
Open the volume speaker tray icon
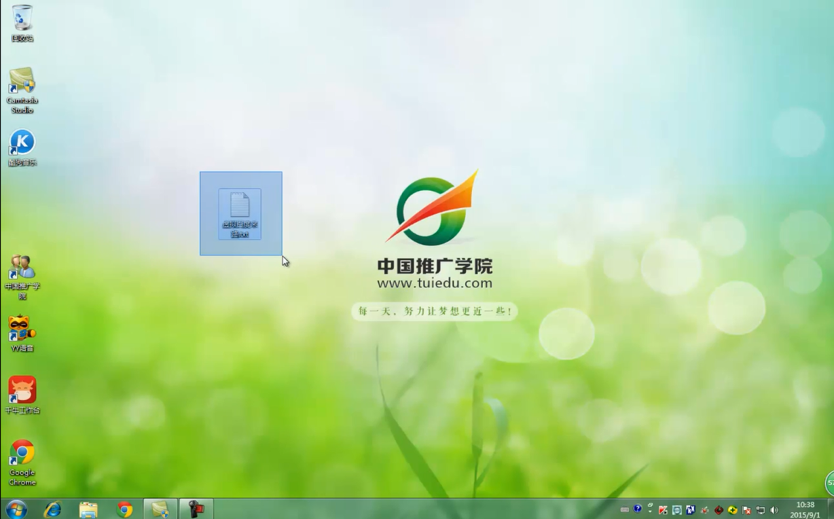click(x=774, y=509)
